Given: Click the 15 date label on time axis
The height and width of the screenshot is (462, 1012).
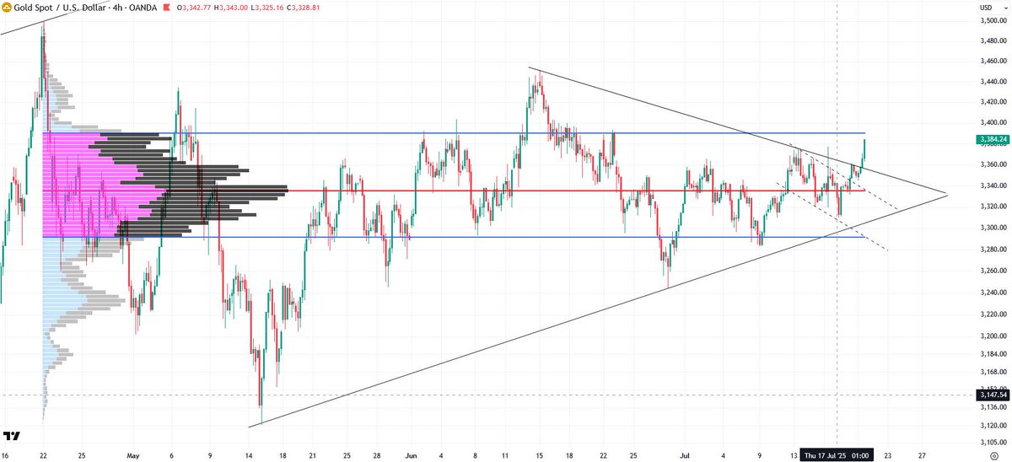Looking at the screenshot, I should coord(540,454).
